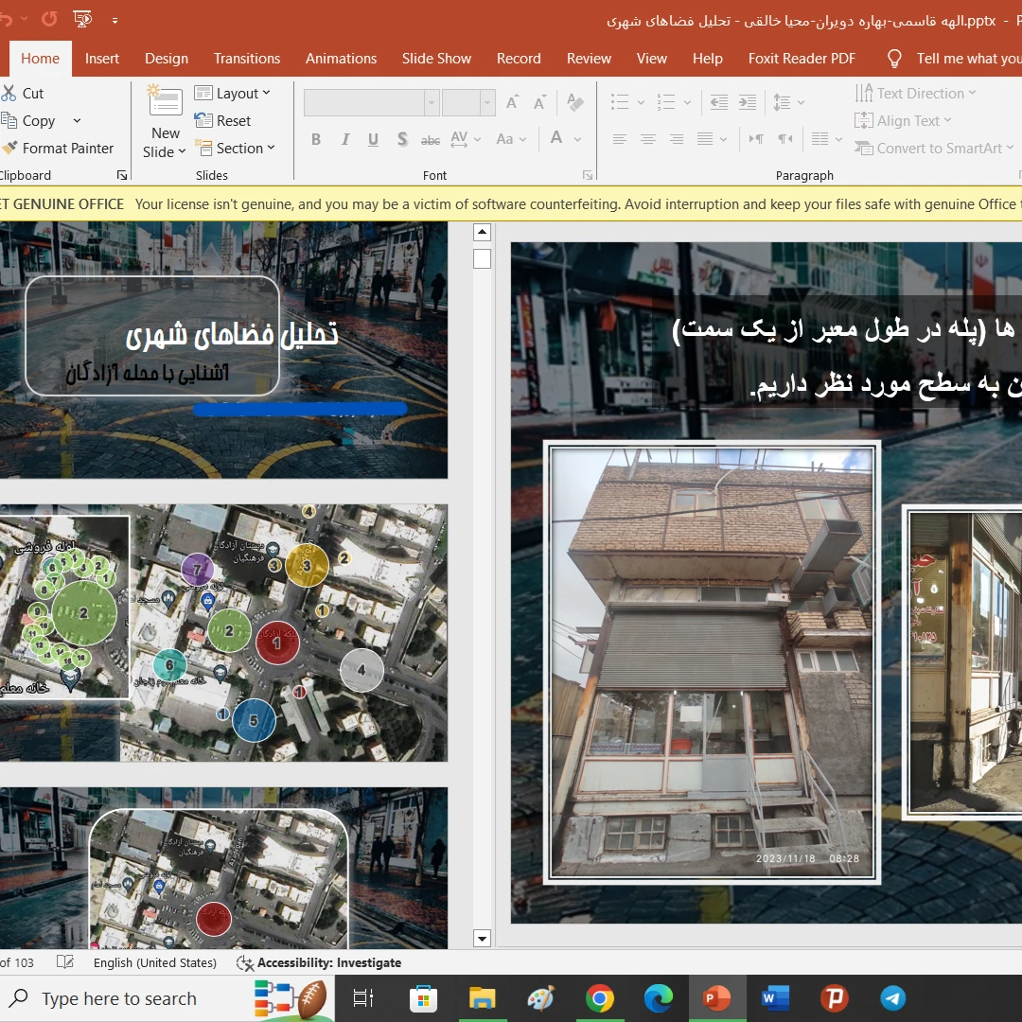Expand the Layout dropdown
This screenshot has width=1022, height=1022.
233,93
